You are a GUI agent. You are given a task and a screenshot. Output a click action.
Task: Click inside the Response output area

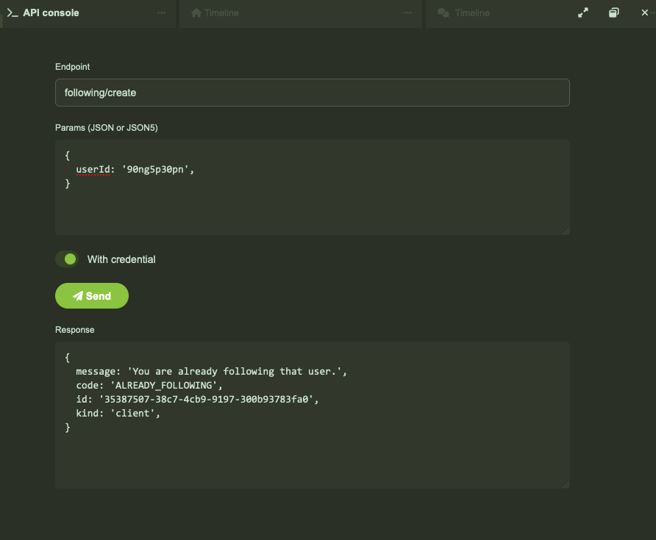tap(312, 456)
